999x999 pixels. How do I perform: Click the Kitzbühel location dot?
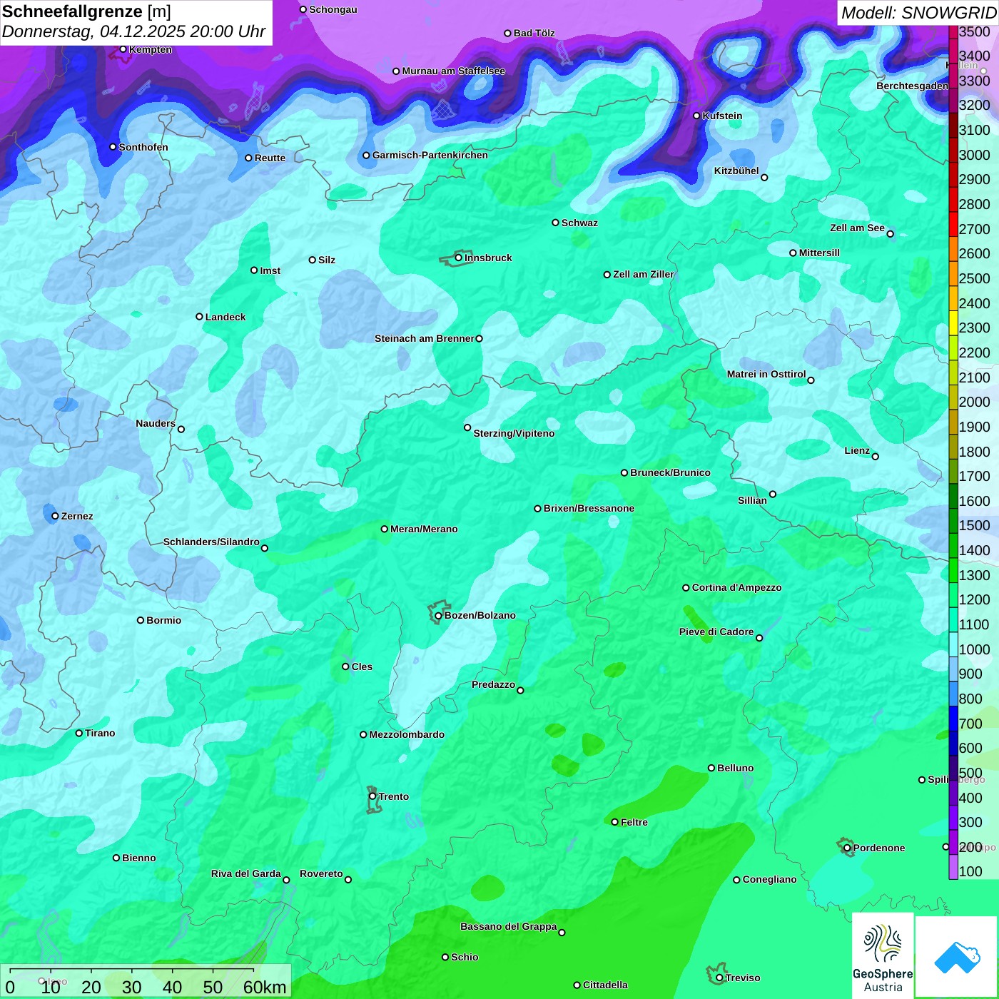764,178
